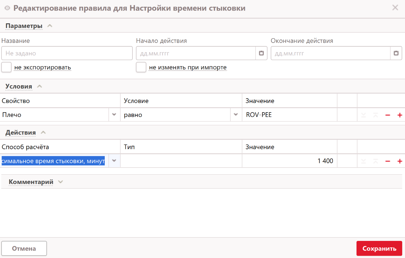Collapse the Параметры section
405x258 pixels.
tap(50, 26)
